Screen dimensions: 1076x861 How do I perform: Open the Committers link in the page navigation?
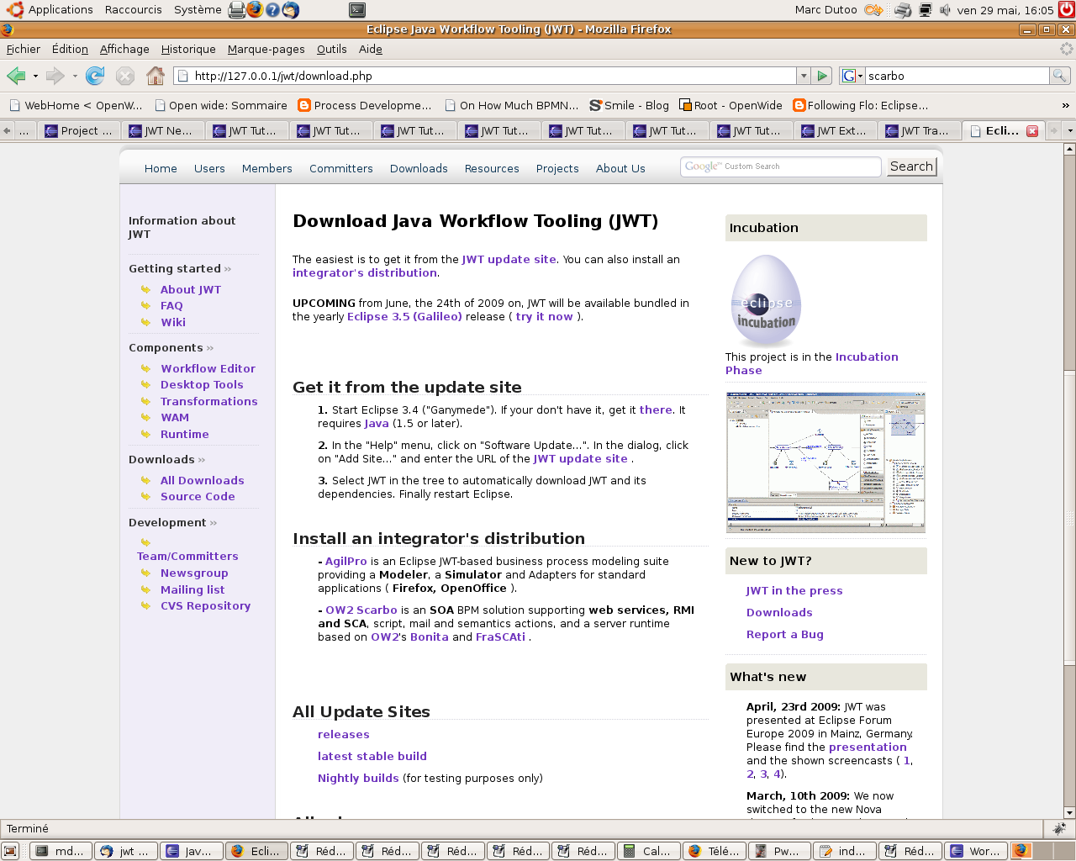point(341,169)
